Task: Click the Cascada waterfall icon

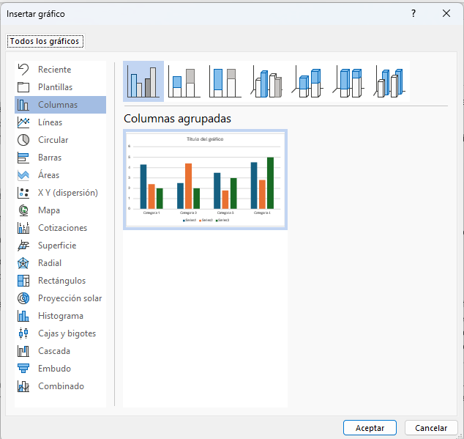Action: [x=23, y=351]
